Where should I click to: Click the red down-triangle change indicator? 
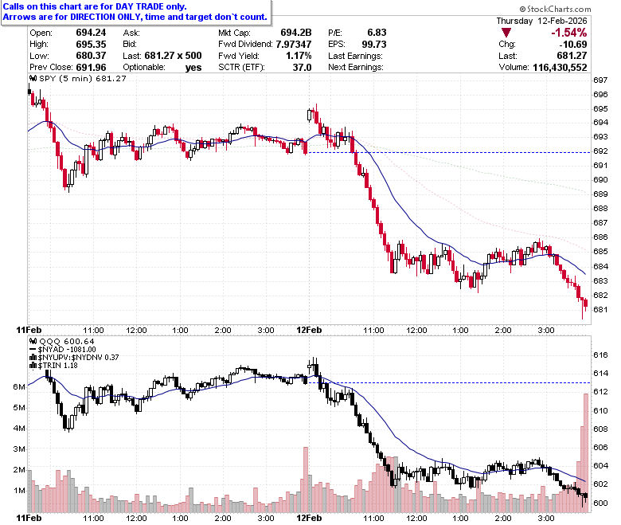(506, 33)
